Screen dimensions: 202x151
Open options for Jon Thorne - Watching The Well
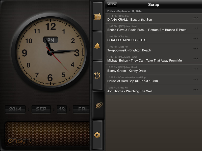[195, 89]
